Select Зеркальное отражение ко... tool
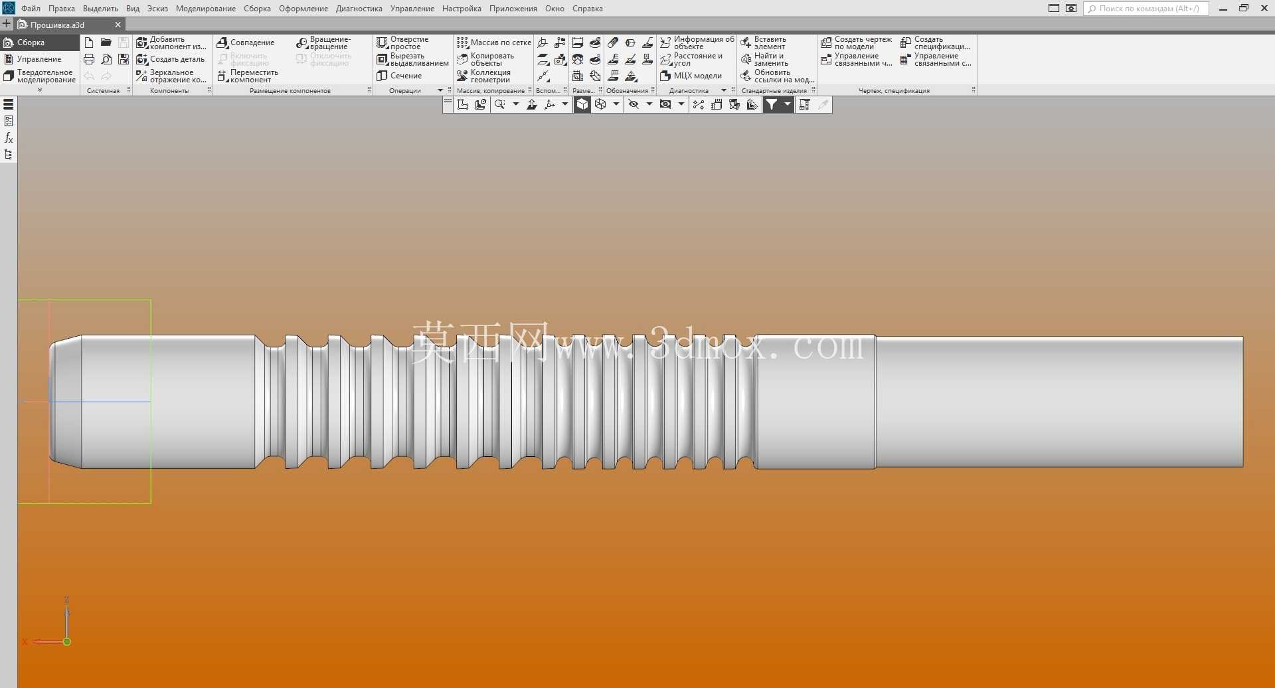This screenshot has height=688, width=1275. point(171,76)
